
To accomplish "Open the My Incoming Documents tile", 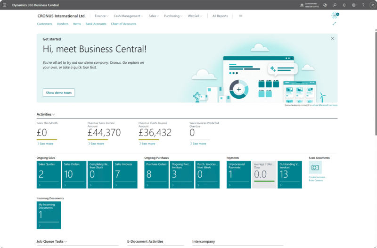I will coord(49,215).
